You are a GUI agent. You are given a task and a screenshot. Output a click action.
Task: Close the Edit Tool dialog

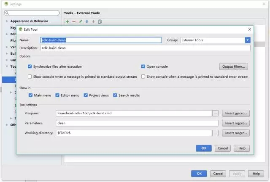pyautogui.click(x=249, y=29)
